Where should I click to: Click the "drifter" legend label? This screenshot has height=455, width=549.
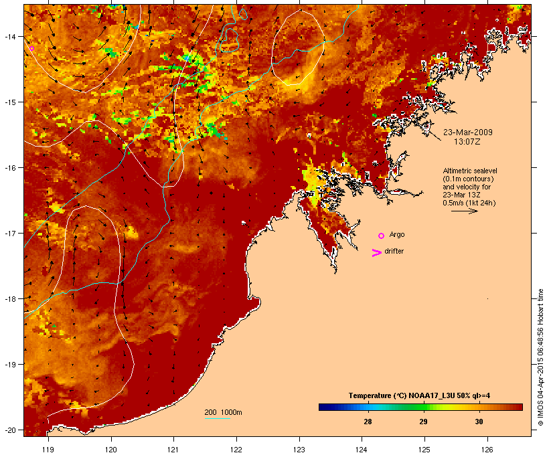(394, 251)
